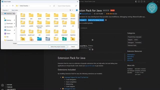Open the .cache folder
Image resolution: width=160 pixels, height=90 pixels.
[x=48, y=16]
